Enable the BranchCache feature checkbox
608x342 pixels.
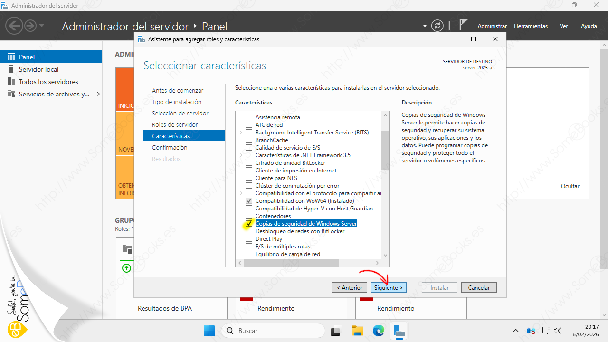248,140
